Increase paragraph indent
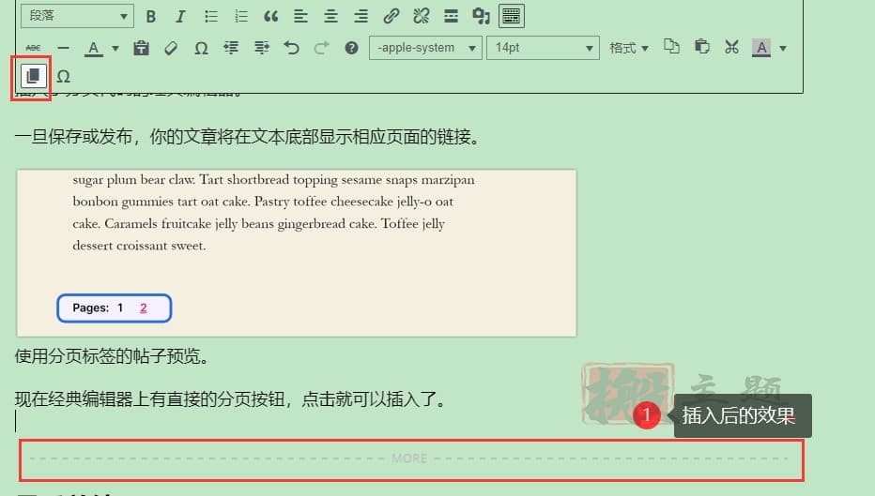Screen dimensions: 875x496 261,48
